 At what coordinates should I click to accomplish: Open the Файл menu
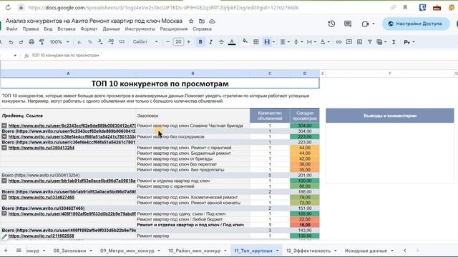[11, 29]
